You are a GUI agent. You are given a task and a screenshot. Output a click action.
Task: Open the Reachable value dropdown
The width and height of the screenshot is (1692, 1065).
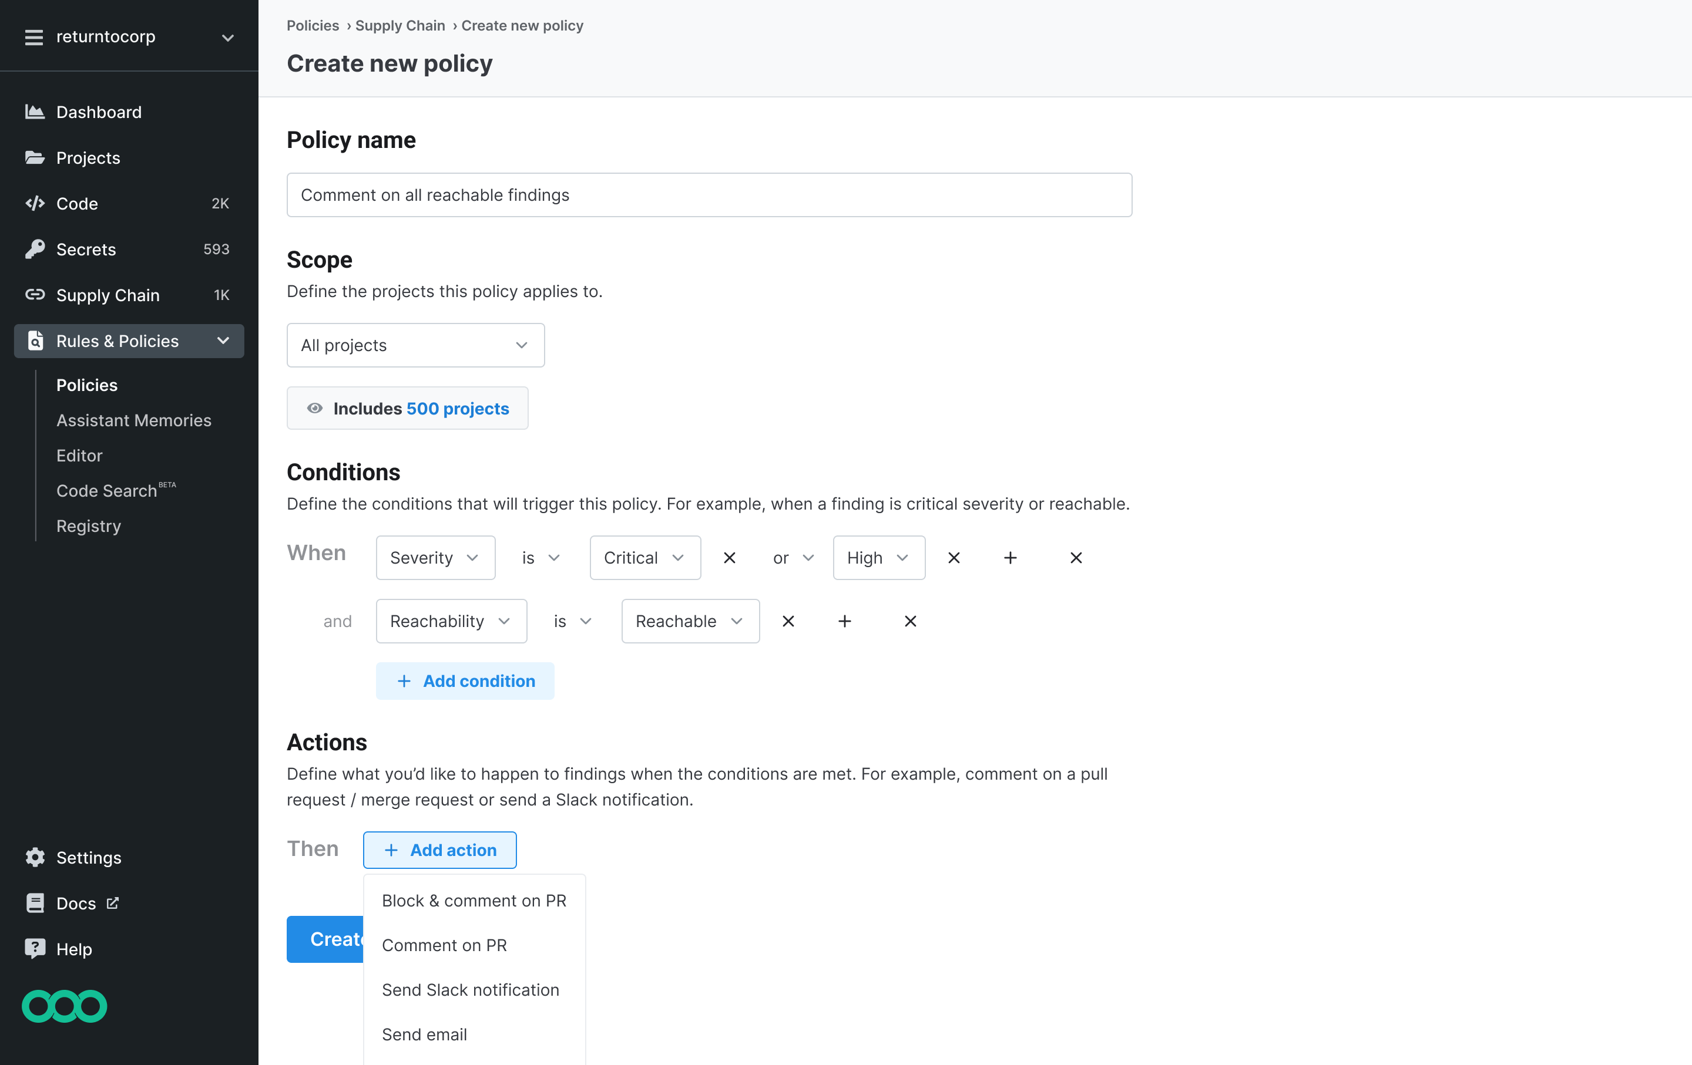(689, 621)
